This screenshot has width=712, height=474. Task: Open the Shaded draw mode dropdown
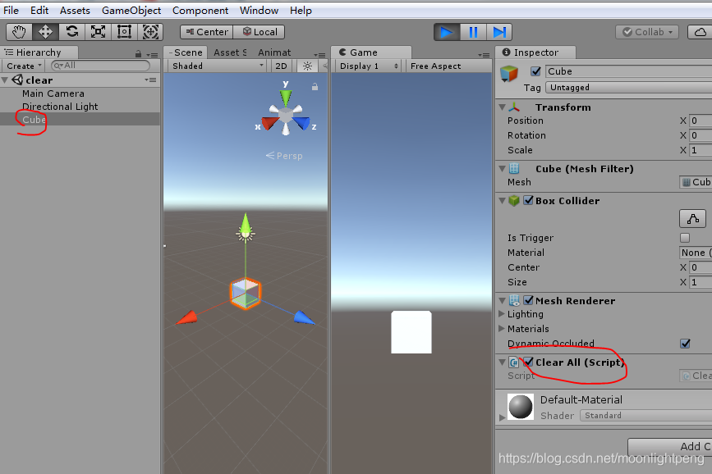(x=217, y=66)
